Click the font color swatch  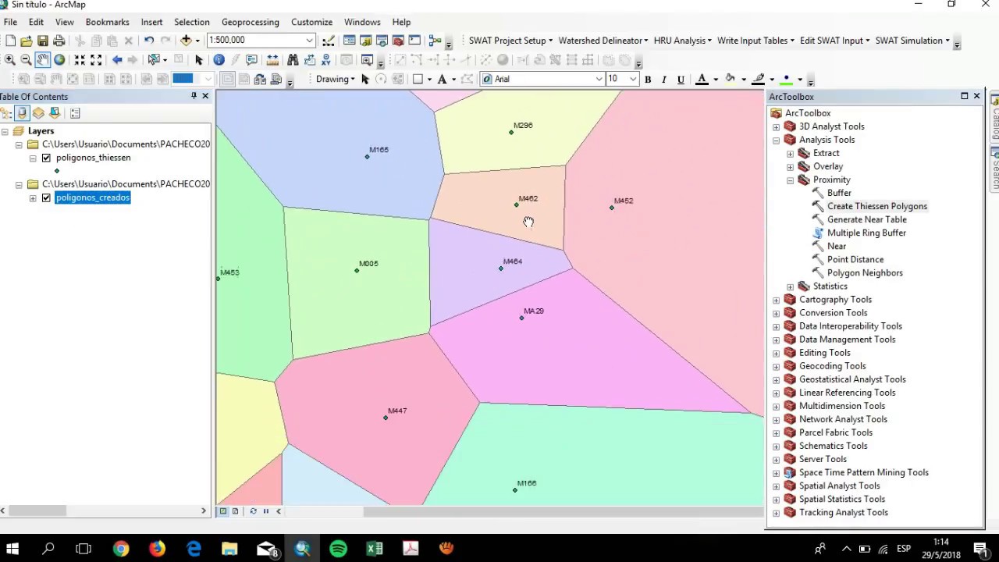coord(702,79)
